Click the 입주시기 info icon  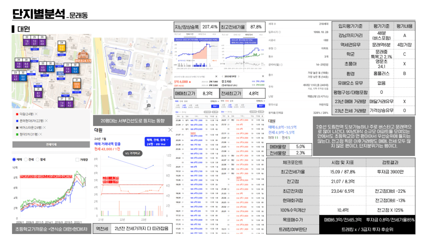(280, 32)
